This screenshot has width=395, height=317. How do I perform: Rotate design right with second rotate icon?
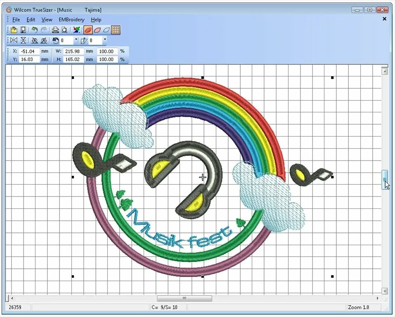tap(44, 40)
